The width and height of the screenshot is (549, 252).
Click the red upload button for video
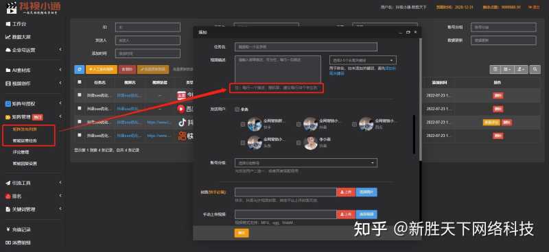click(346, 214)
